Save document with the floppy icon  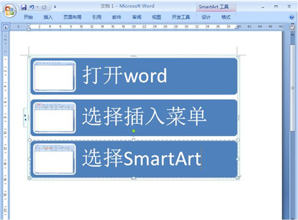24,7
